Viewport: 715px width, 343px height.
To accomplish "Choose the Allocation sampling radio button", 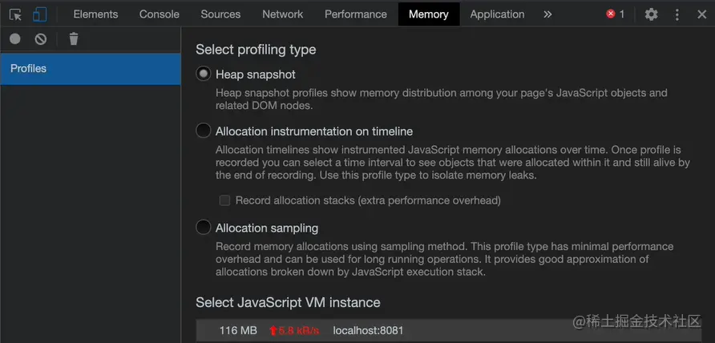I will click(x=204, y=228).
